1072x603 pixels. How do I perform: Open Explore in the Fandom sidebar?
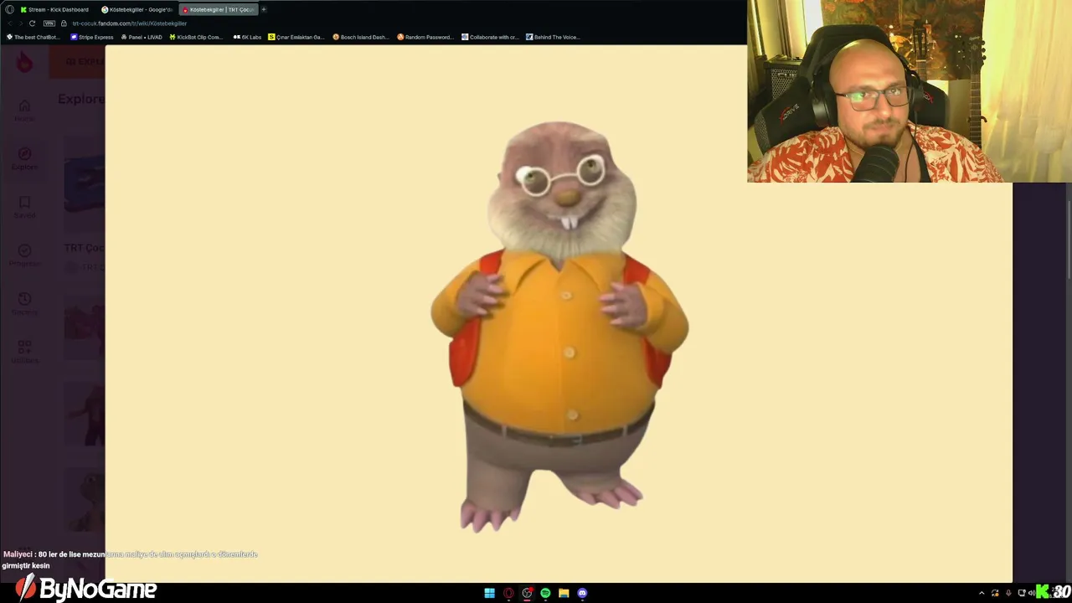coord(24,158)
